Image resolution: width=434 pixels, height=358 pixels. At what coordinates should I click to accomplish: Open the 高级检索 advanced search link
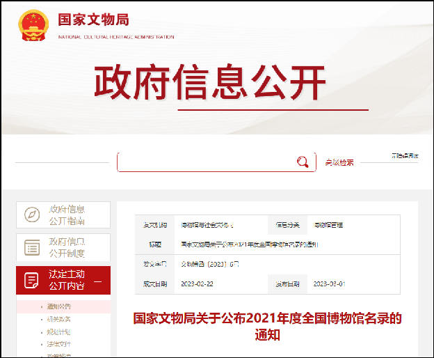tap(339, 162)
